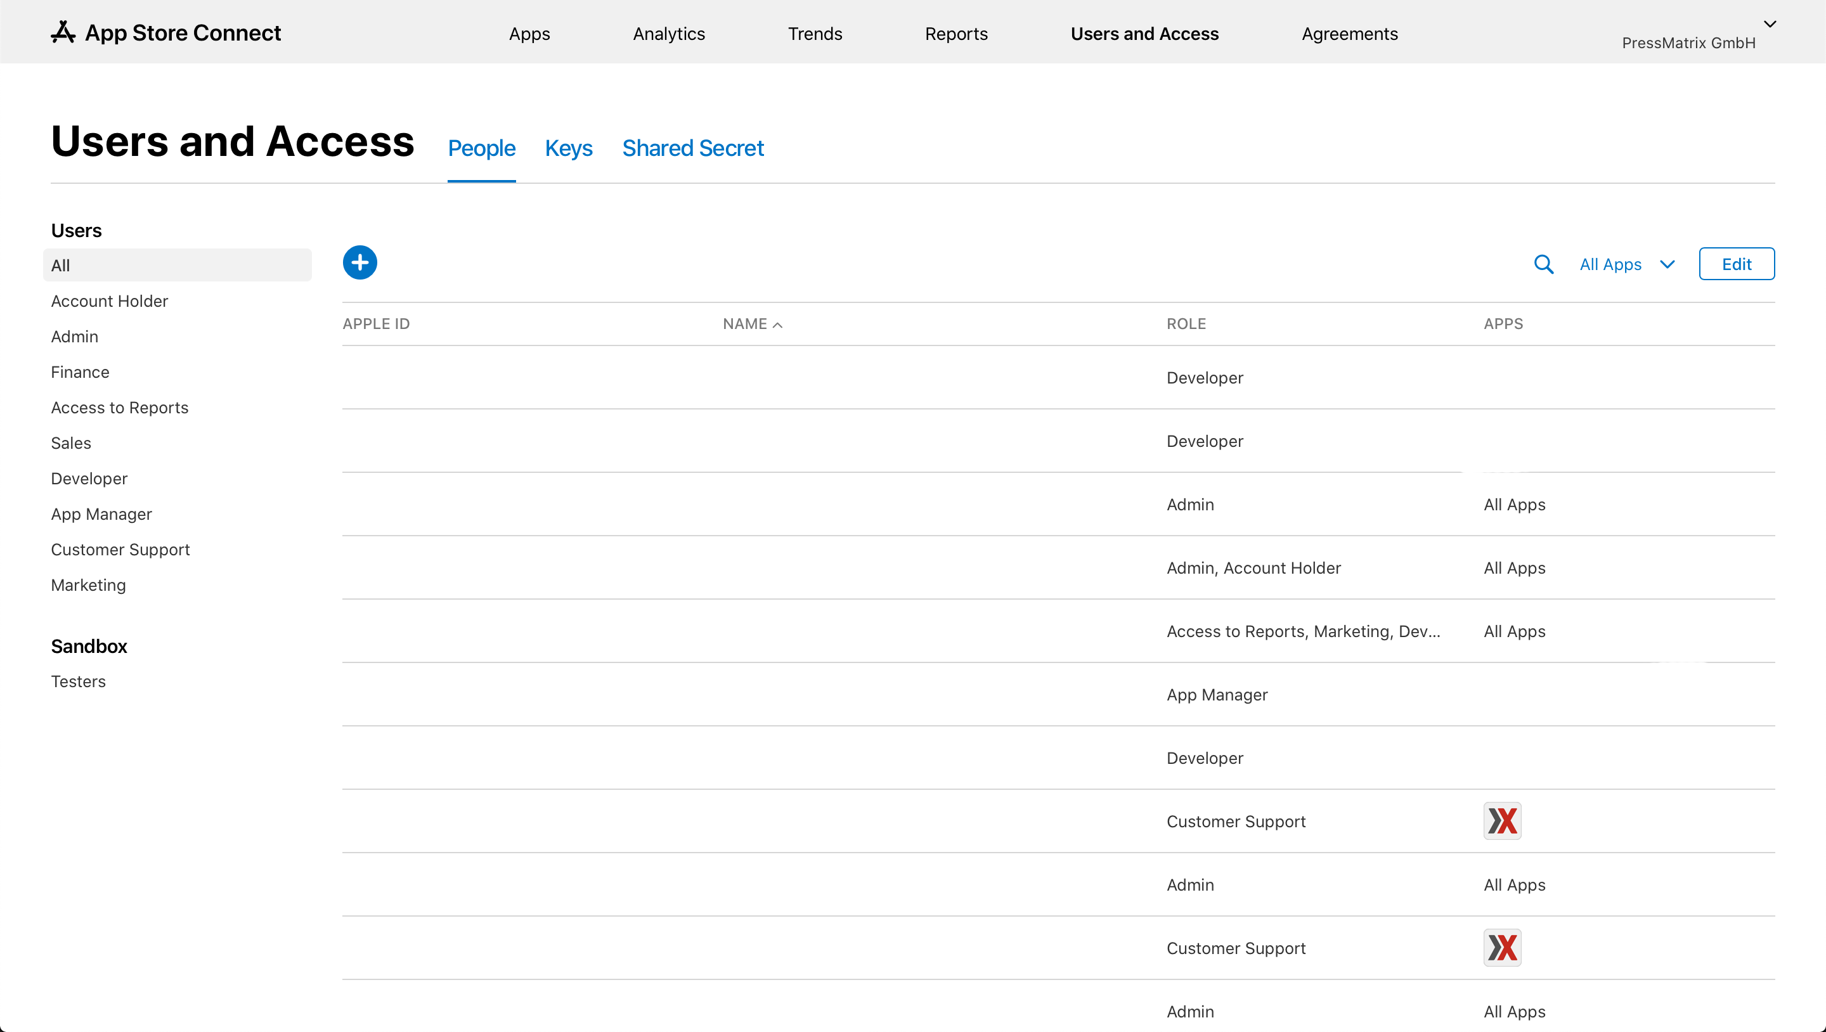This screenshot has width=1826, height=1032.
Task: Go to Trends in top navigation
Action: [815, 34]
